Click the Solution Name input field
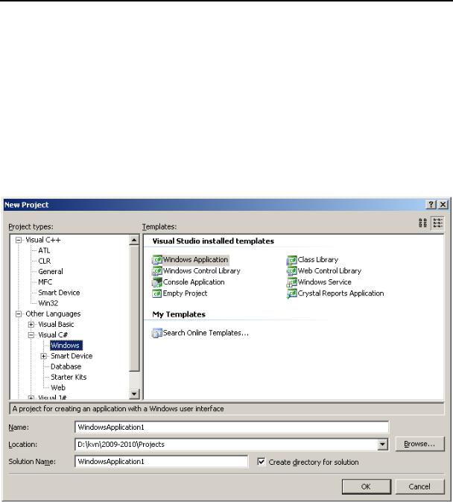 [x=162, y=462]
